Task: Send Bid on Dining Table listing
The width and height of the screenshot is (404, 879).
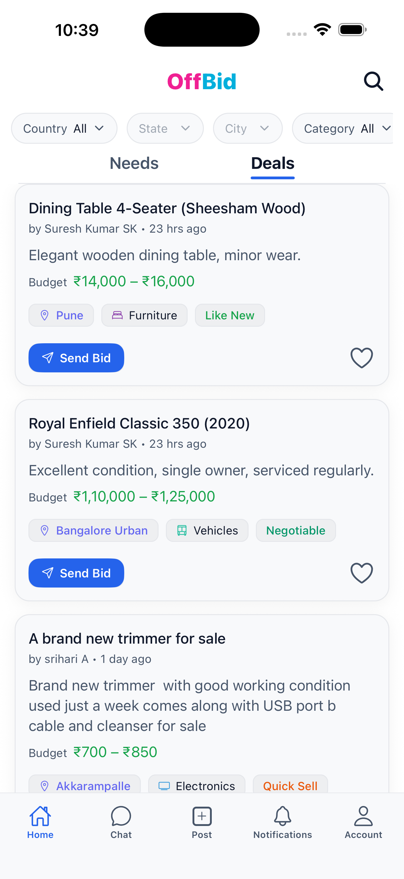Action: (76, 358)
